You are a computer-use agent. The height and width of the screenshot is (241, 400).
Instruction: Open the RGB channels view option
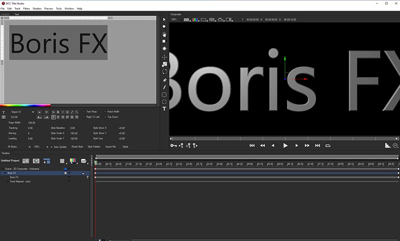pyautogui.click(x=195, y=19)
